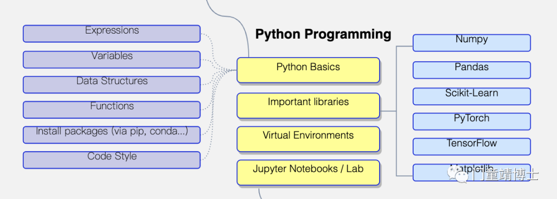Select the Data Structures box
The width and height of the screenshot is (557, 199).
[x=111, y=85]
